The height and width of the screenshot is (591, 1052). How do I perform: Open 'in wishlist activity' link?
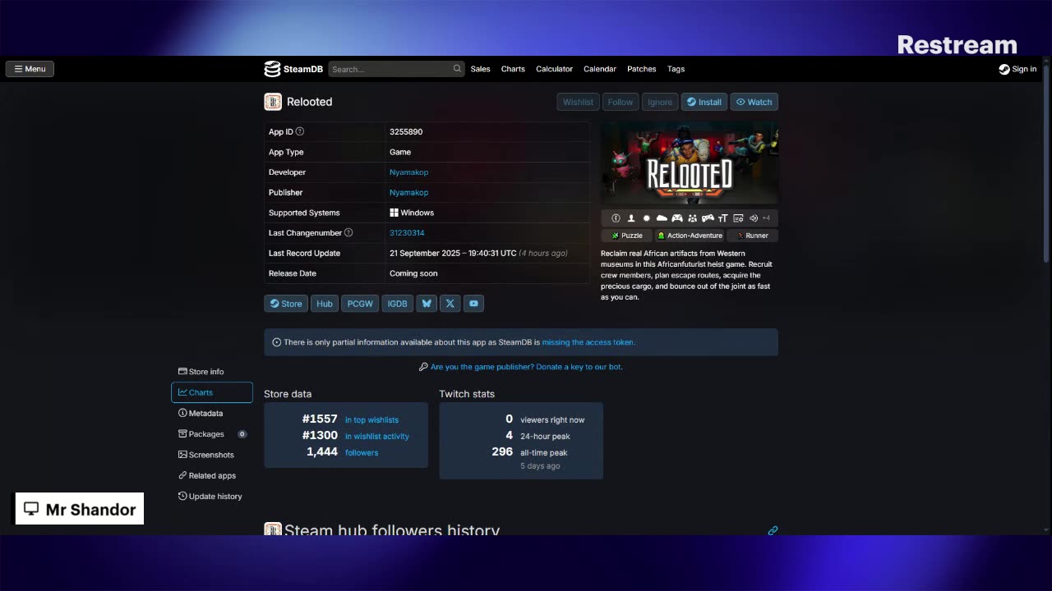point(376,437)
